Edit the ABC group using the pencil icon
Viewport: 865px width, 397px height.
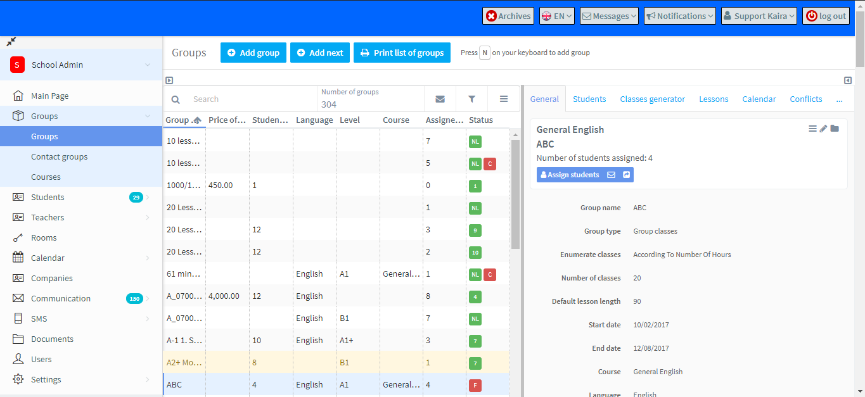[823, 129]
